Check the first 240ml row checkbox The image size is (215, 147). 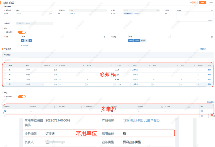pos(5,70)
